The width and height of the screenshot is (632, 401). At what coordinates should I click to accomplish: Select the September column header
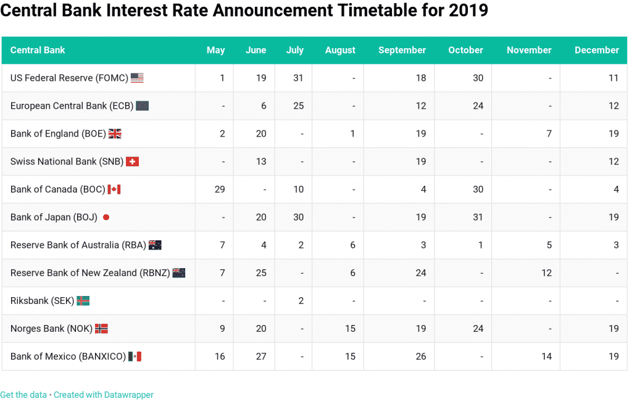click(402, 50)
